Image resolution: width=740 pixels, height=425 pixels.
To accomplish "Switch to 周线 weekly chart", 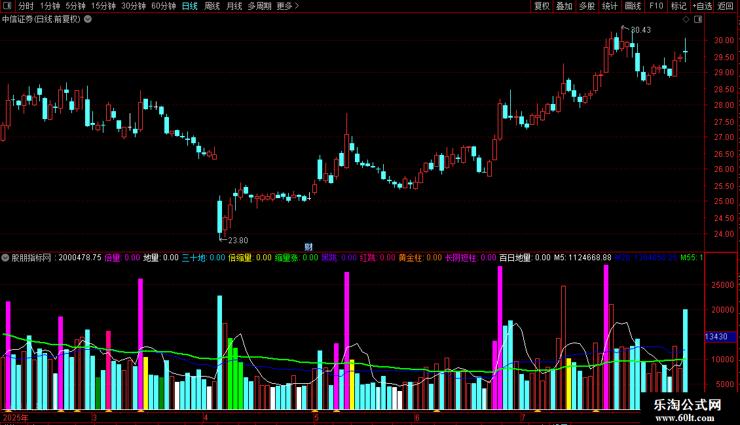I will pyautogui.click(x=212, y=6).
